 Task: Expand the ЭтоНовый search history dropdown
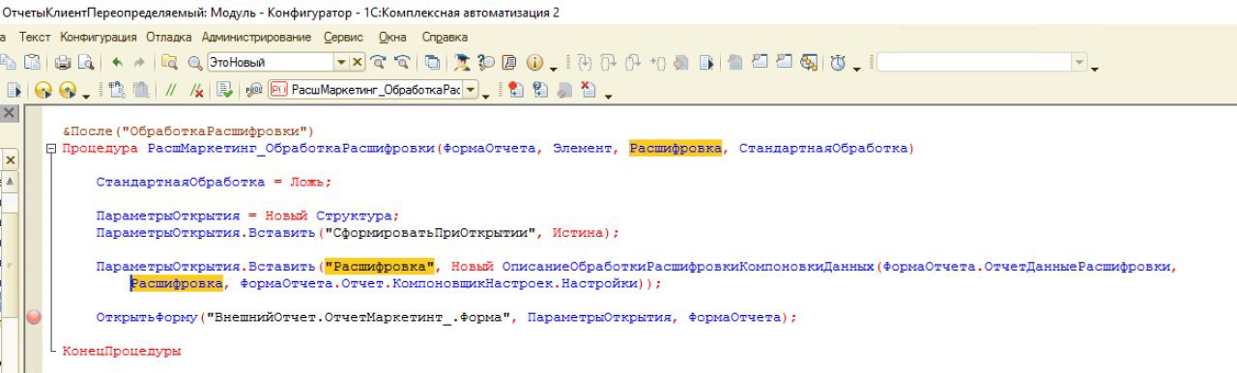pyautogui.click(x=341, y=63)
